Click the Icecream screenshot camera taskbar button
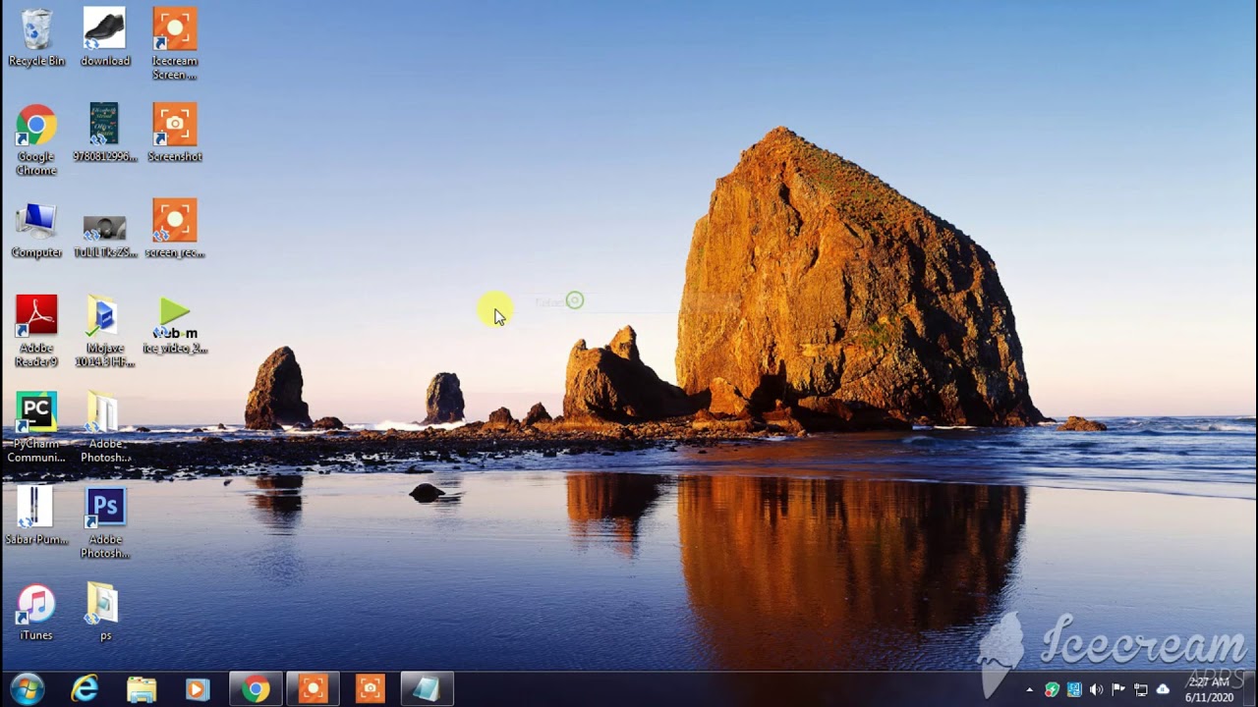The height and width of the screenshot is (707, 1258). click(x=370, y=689)
